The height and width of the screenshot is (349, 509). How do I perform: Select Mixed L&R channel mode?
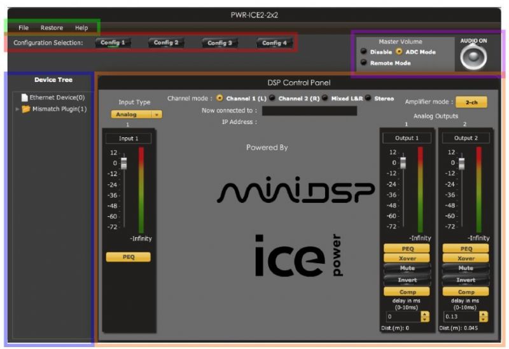click(x=324, y=98)
